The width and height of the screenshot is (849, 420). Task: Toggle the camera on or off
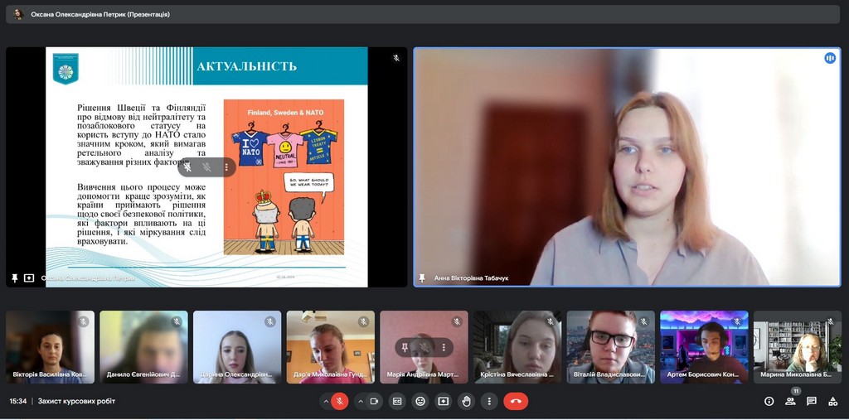pyautogui.click(x=374, y=401)
